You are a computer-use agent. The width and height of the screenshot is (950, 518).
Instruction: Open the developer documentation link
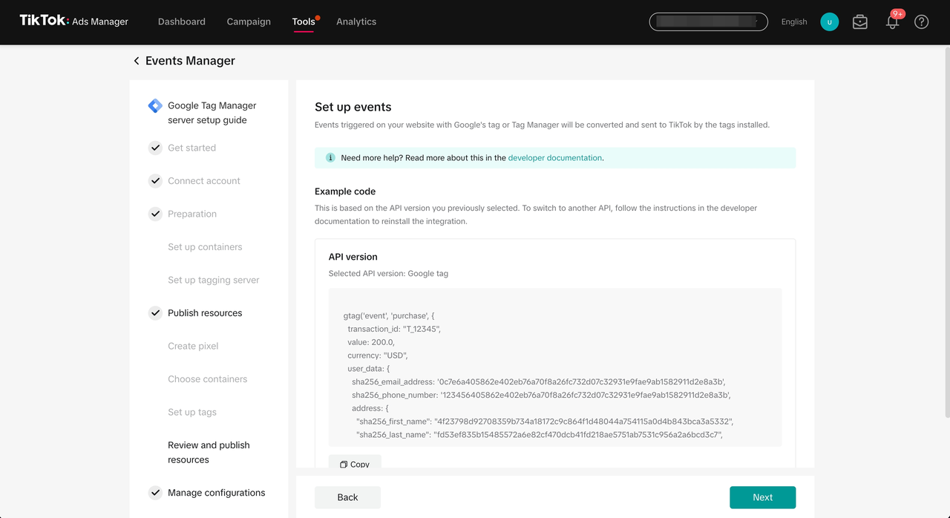coord(554,157)
